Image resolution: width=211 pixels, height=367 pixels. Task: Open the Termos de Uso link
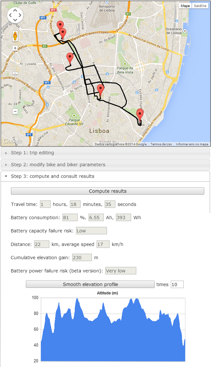(x=161, y=144)
